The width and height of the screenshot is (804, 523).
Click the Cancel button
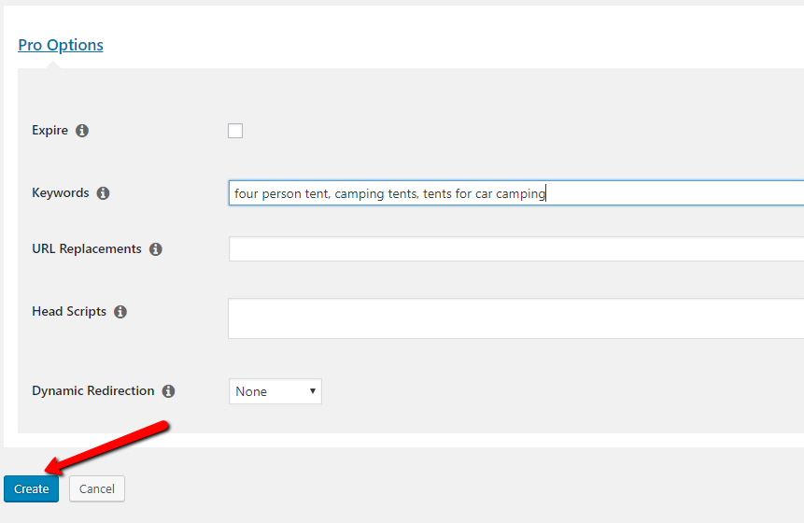pos(97,488)
